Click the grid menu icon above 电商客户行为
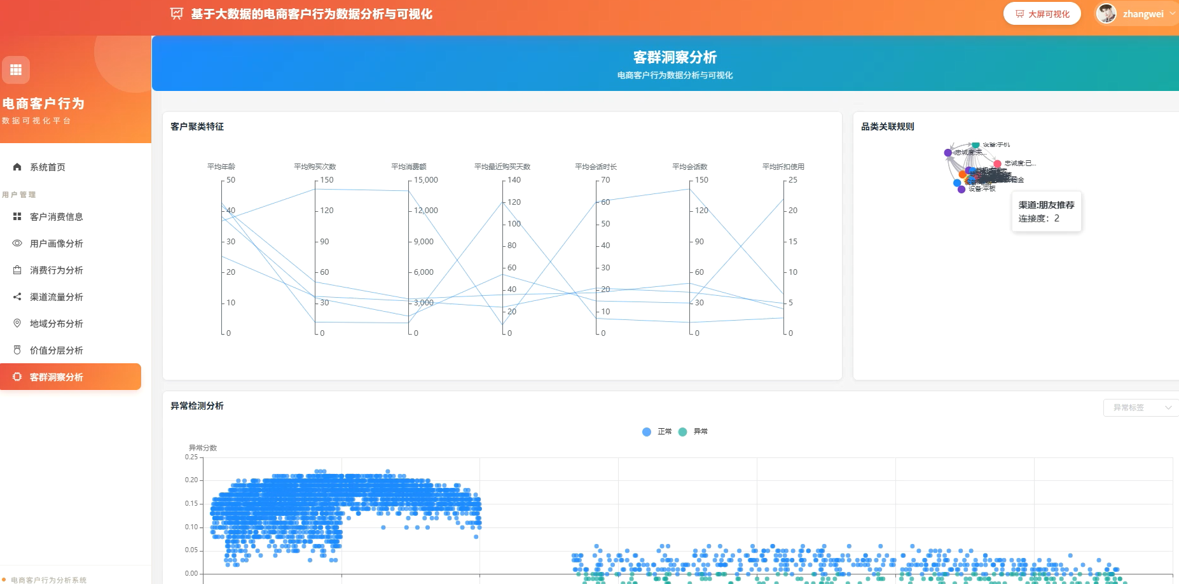 [16, 70]
